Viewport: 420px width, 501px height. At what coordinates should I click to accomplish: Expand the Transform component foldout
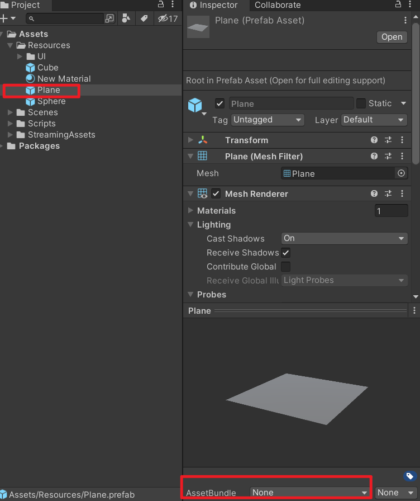point(190,140)
